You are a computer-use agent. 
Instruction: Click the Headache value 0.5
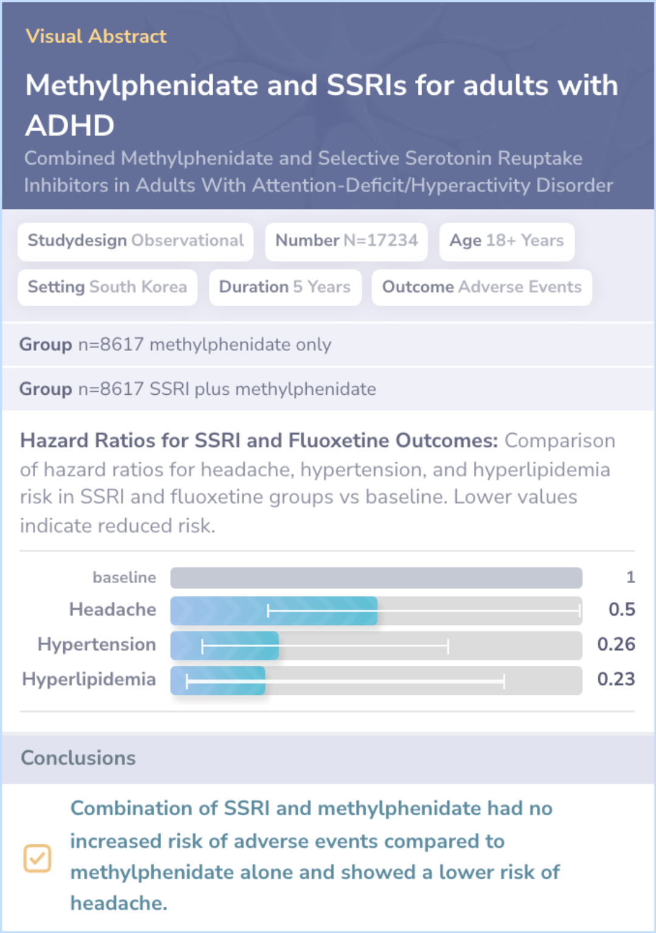pyautogui.click(x=621, y=609)
